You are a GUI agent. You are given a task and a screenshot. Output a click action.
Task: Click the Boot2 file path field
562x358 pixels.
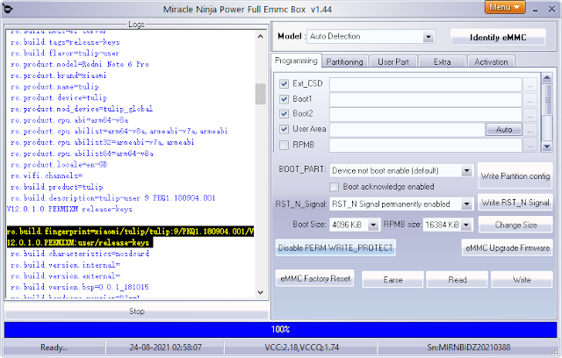click(425, 115)
